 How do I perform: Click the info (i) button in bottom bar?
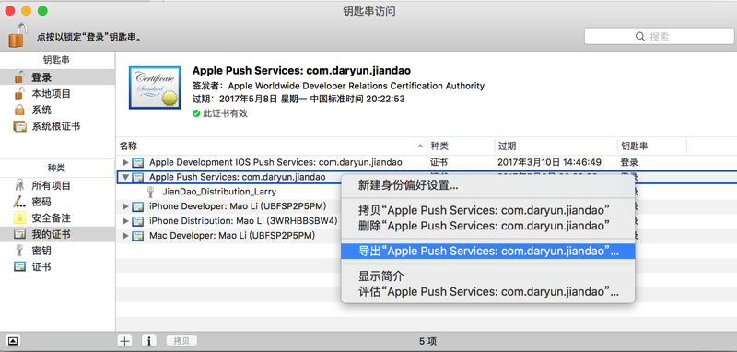click(x=149, y=341)
